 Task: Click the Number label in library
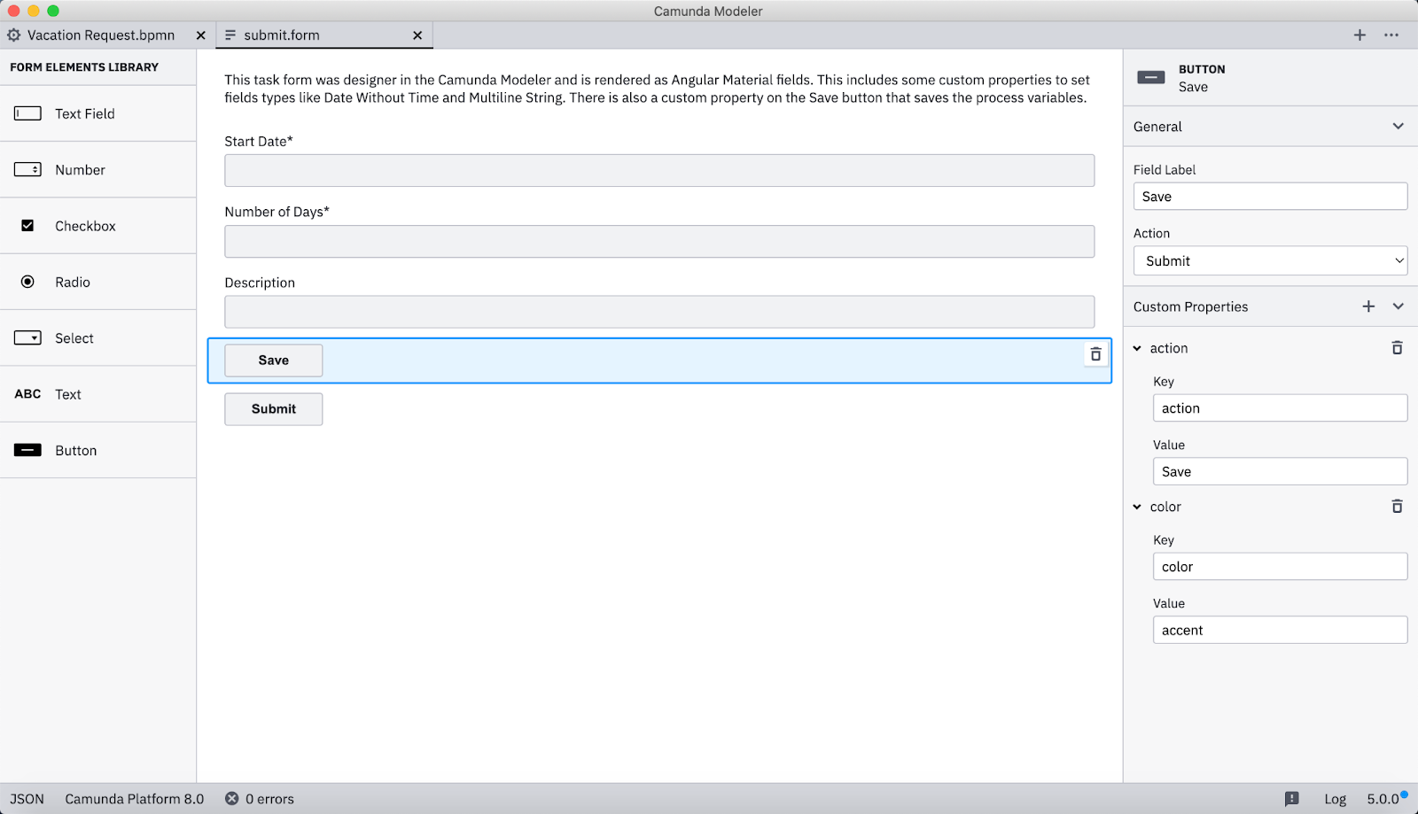coord(80,170)
